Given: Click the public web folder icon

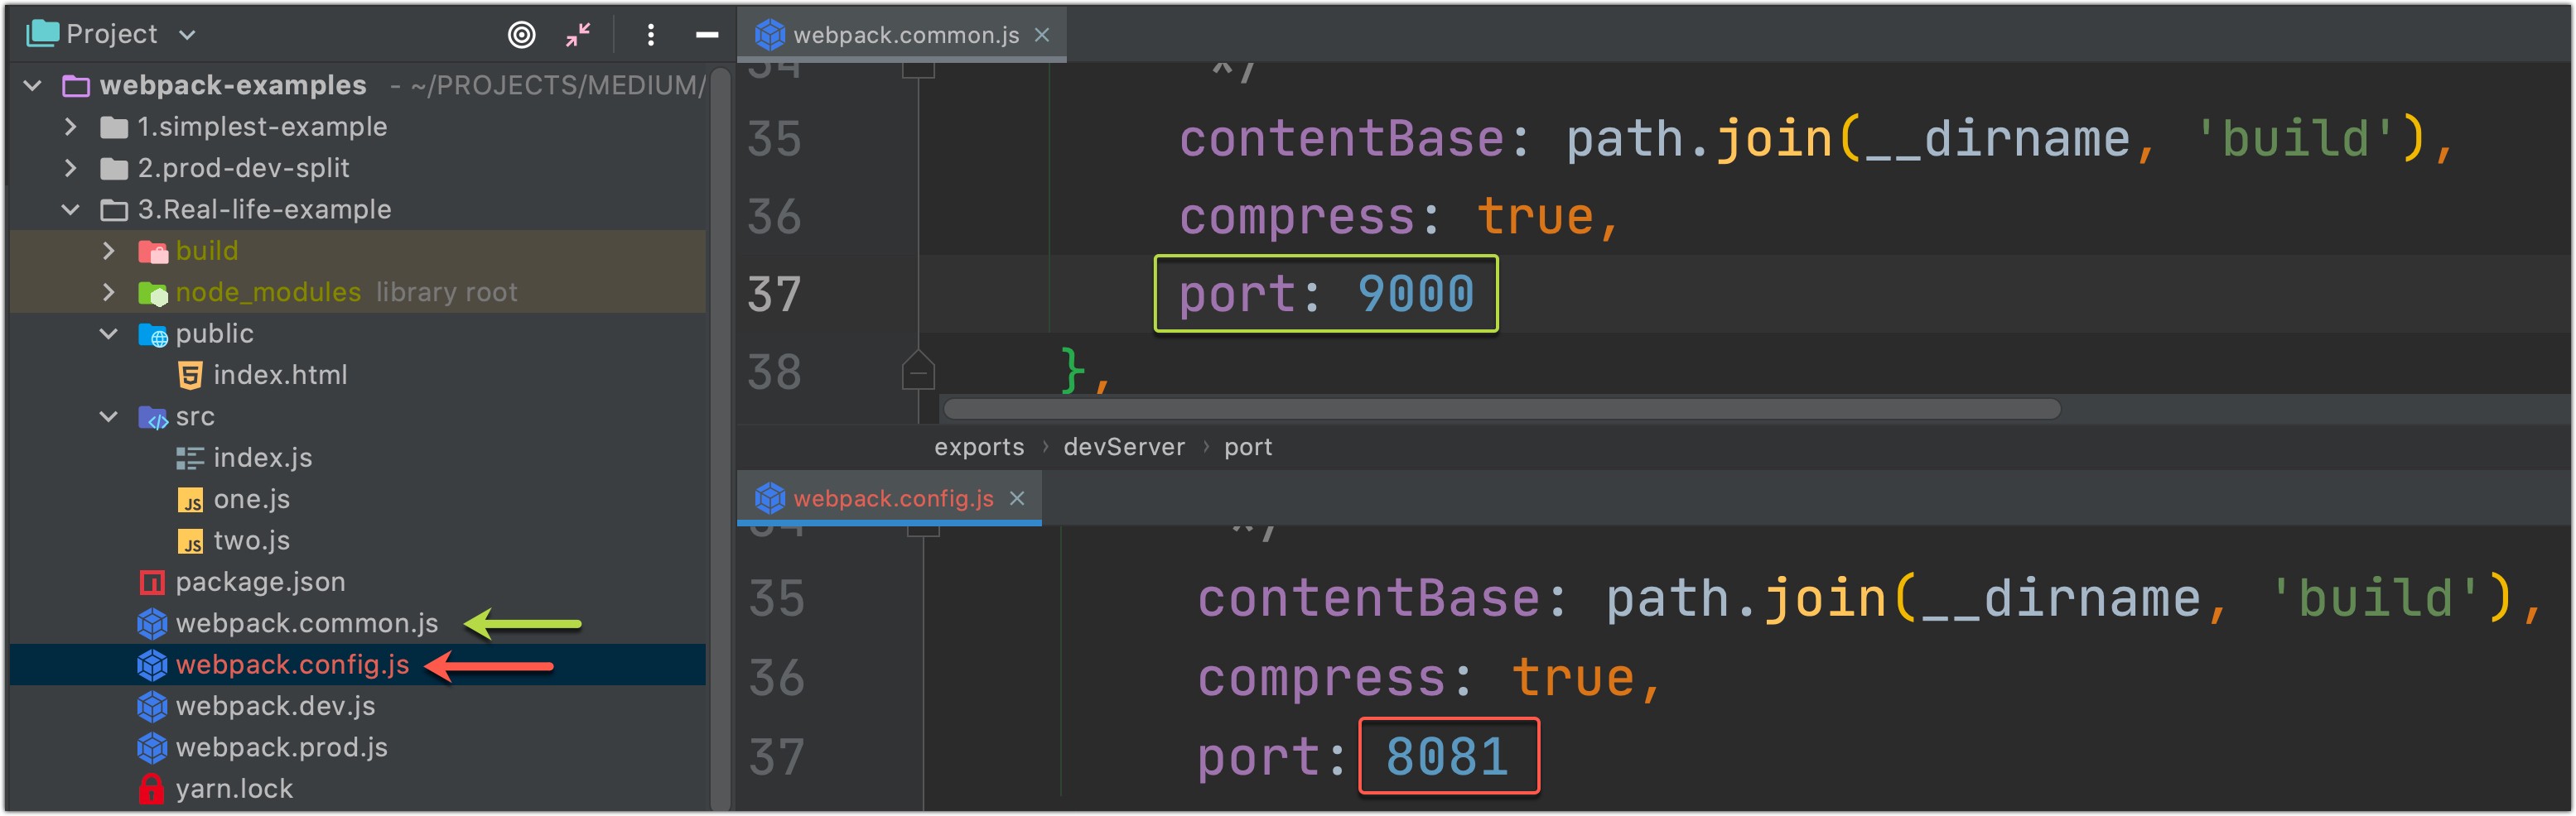Looking at the screenshot, I should (x=153, y=334).
